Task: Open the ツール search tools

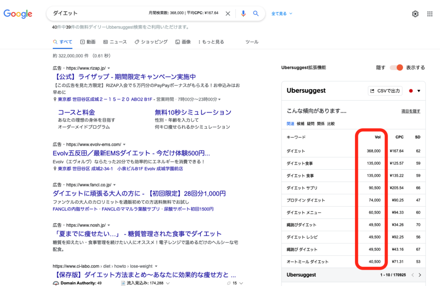Action: coord(252,42)
